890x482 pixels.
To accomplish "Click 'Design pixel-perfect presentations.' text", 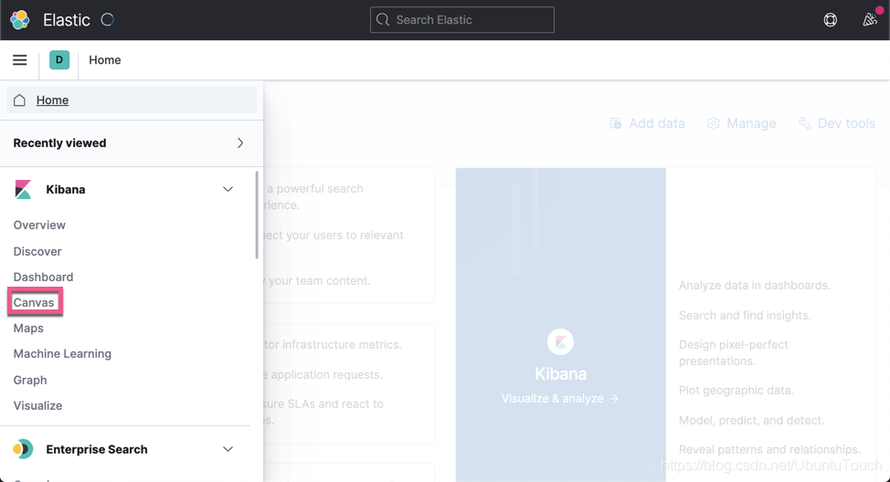I will coord(734,352).
